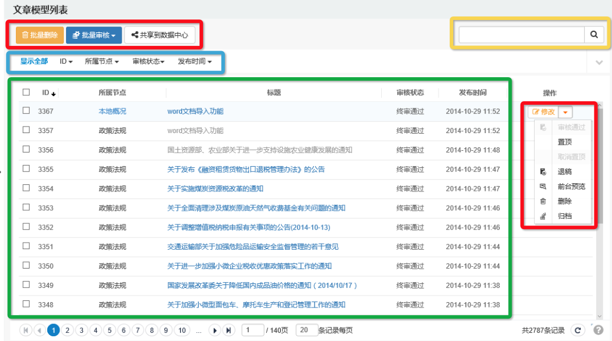Image resolution: width=612 pixels, height=341 pixels.
Task: Toggle the select-all checkbox in header
Action: [26, 92]
